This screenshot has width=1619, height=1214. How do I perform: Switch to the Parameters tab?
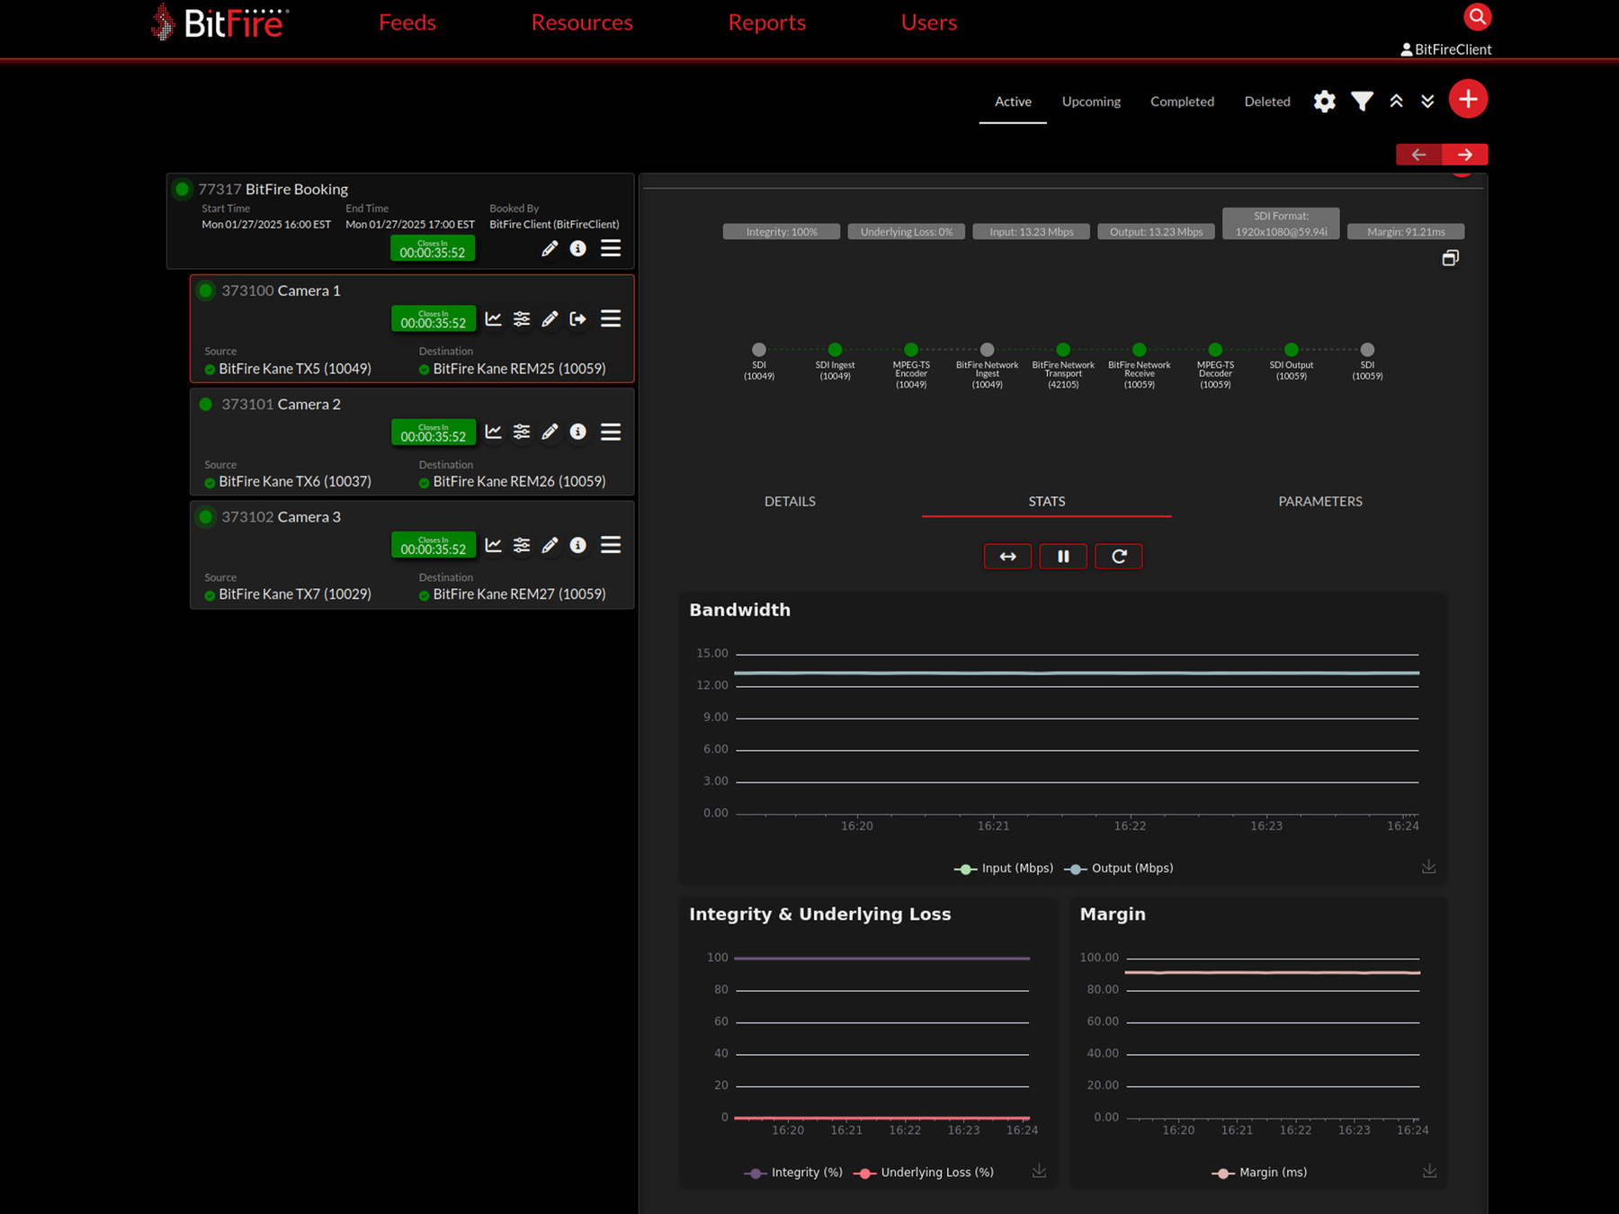(x=1319, y=501)
